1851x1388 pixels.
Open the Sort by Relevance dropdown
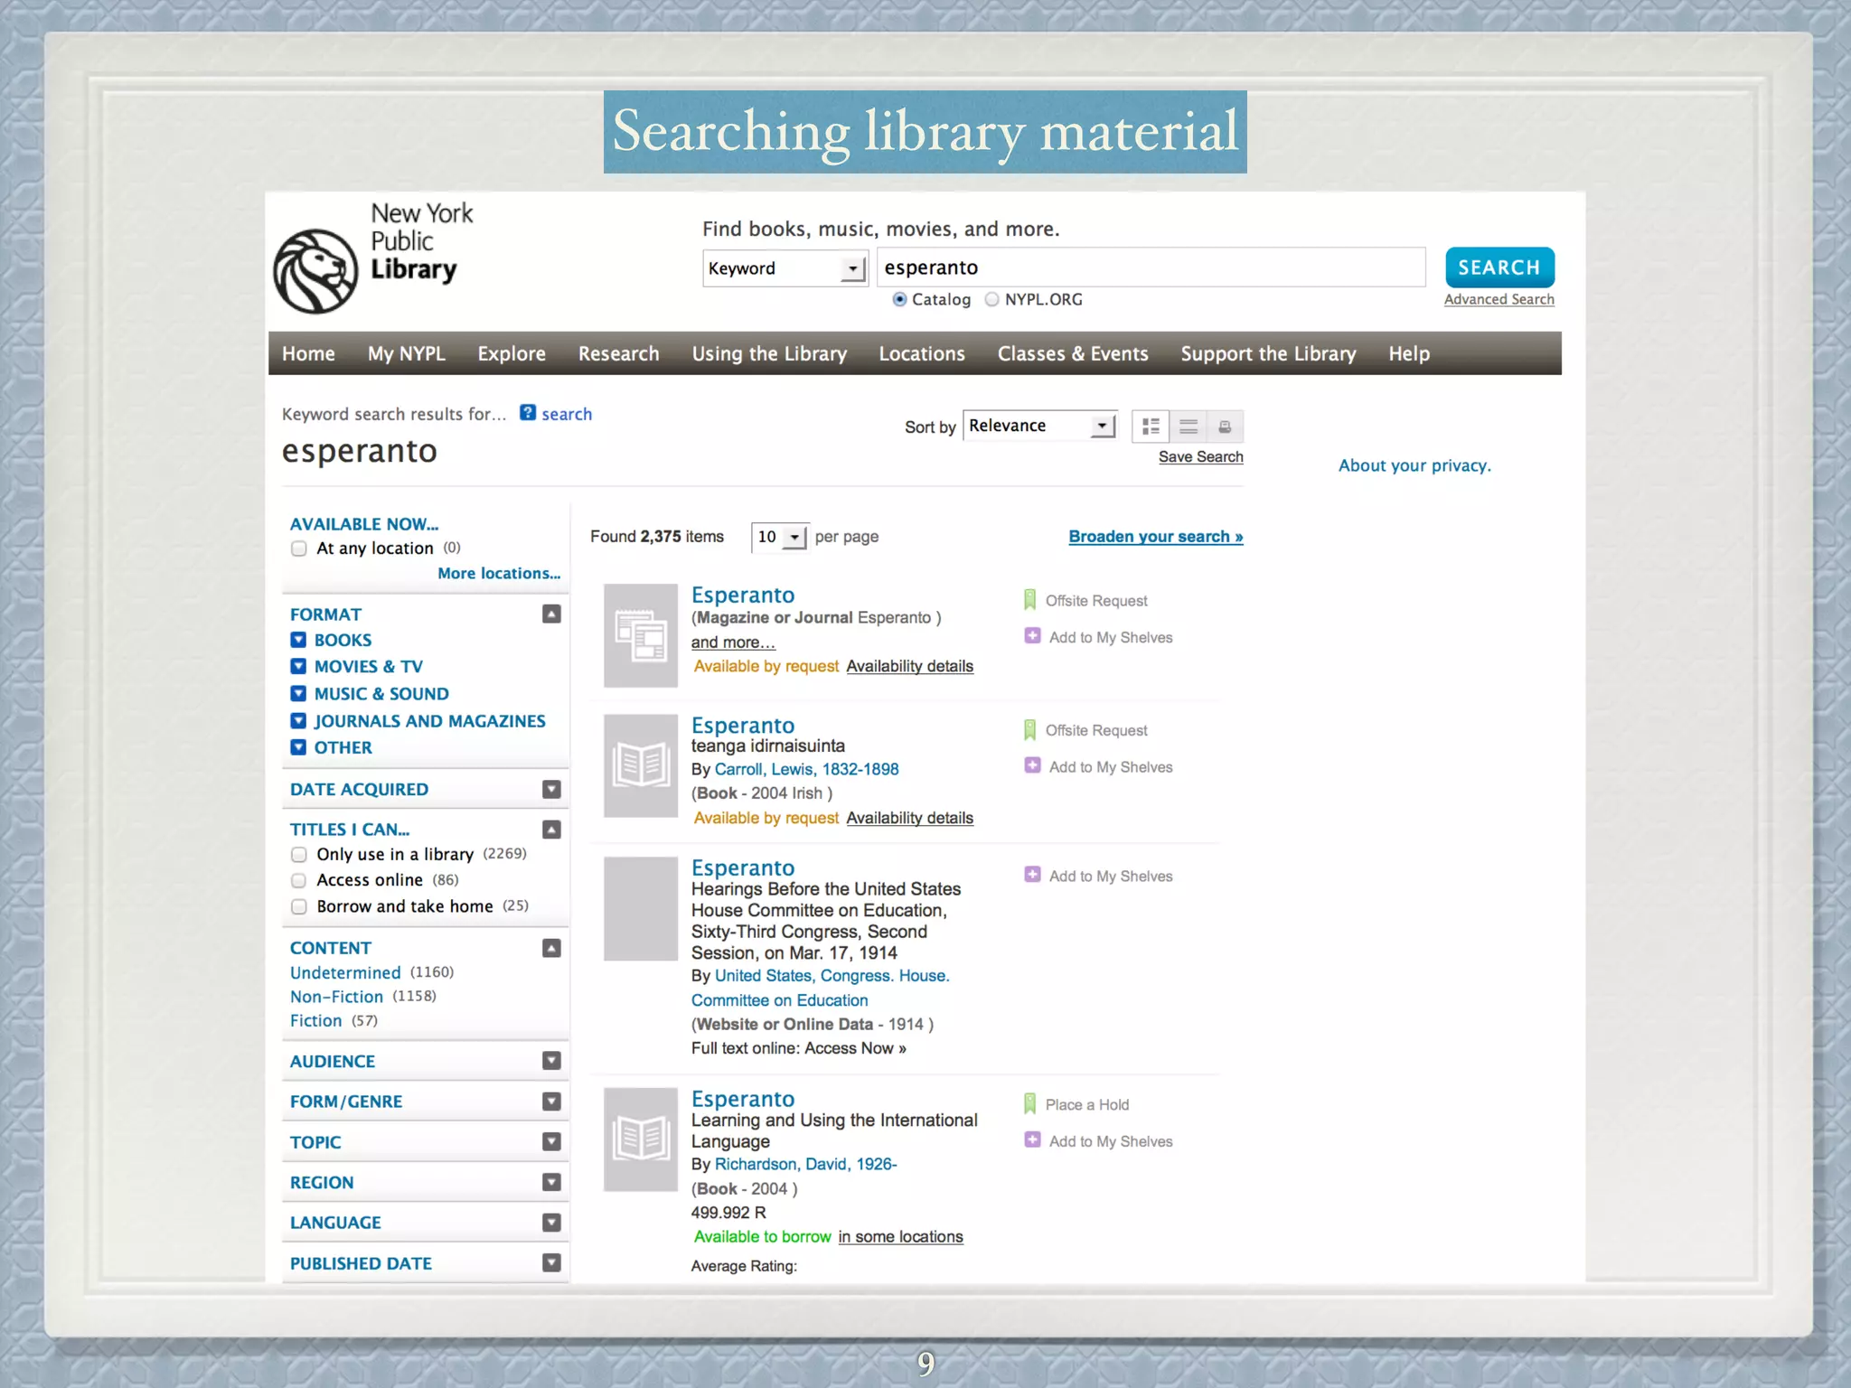point(1039,426)
